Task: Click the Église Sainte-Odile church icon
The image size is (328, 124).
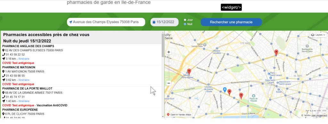Action: 205,45
